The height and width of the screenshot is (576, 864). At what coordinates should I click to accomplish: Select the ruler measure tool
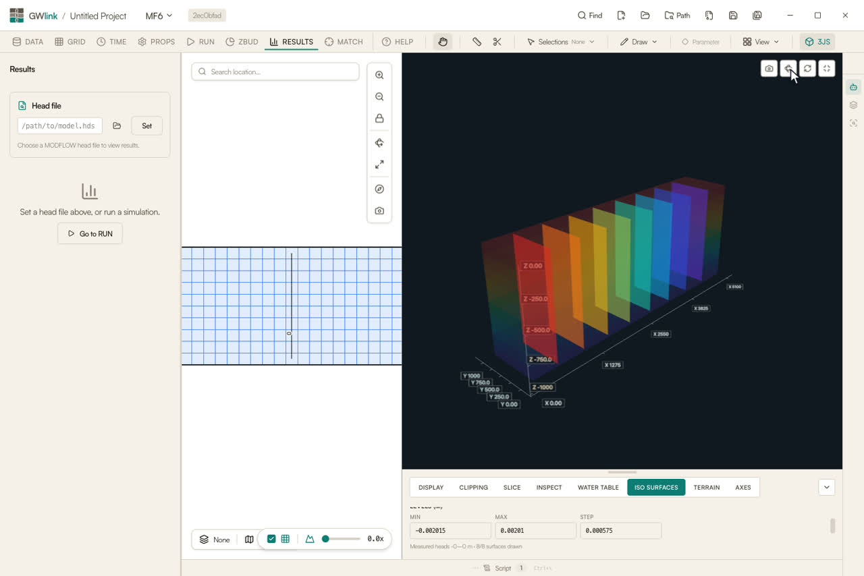(477, 42)
